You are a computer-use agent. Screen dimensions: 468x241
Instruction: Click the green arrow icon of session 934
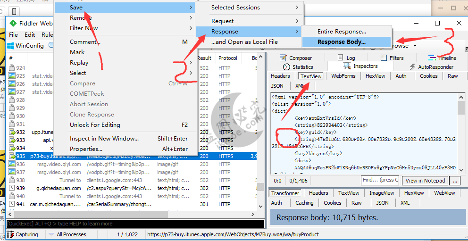pyautogui.click(x=12, y=148)
